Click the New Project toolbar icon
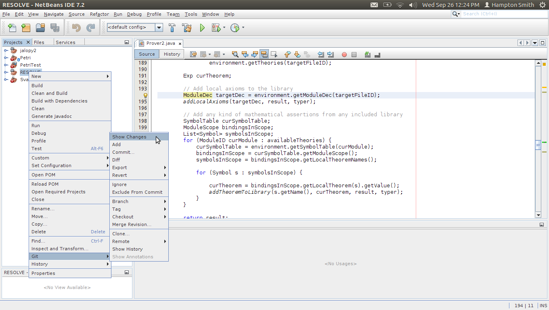 [26, 28]
